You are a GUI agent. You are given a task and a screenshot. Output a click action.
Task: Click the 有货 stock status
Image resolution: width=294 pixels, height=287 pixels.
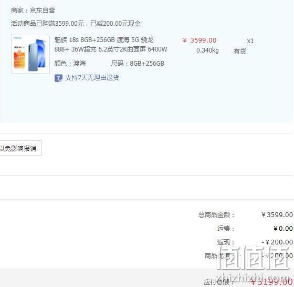pyautogui.click(x=239, y=51)
